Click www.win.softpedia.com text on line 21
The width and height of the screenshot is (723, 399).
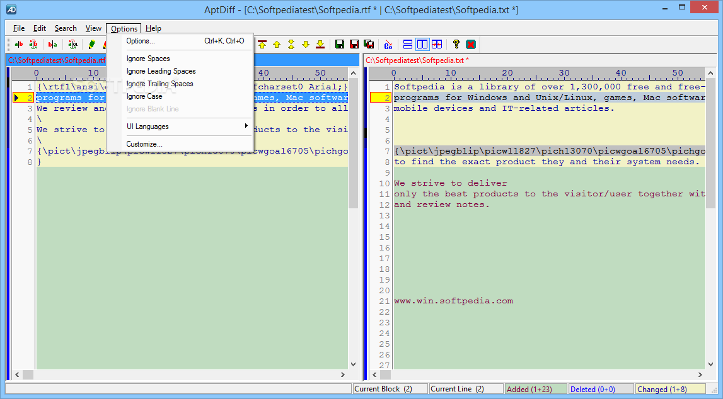click(x=453, y=301)
